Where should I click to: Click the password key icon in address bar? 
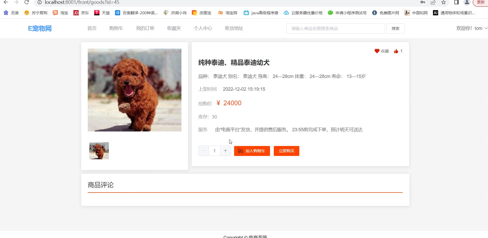(423, 2)
